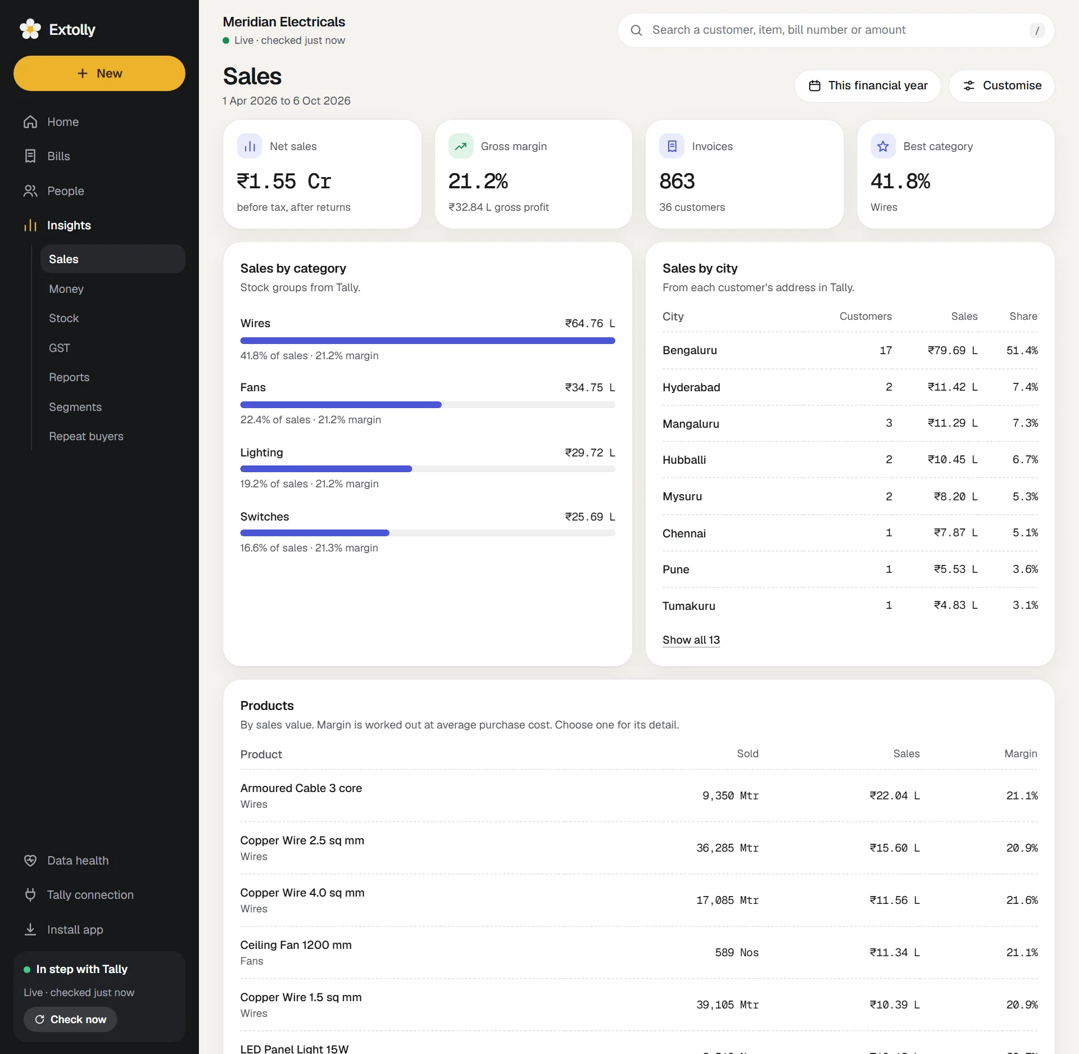Click the Best category star icon

tap(883, 146)
